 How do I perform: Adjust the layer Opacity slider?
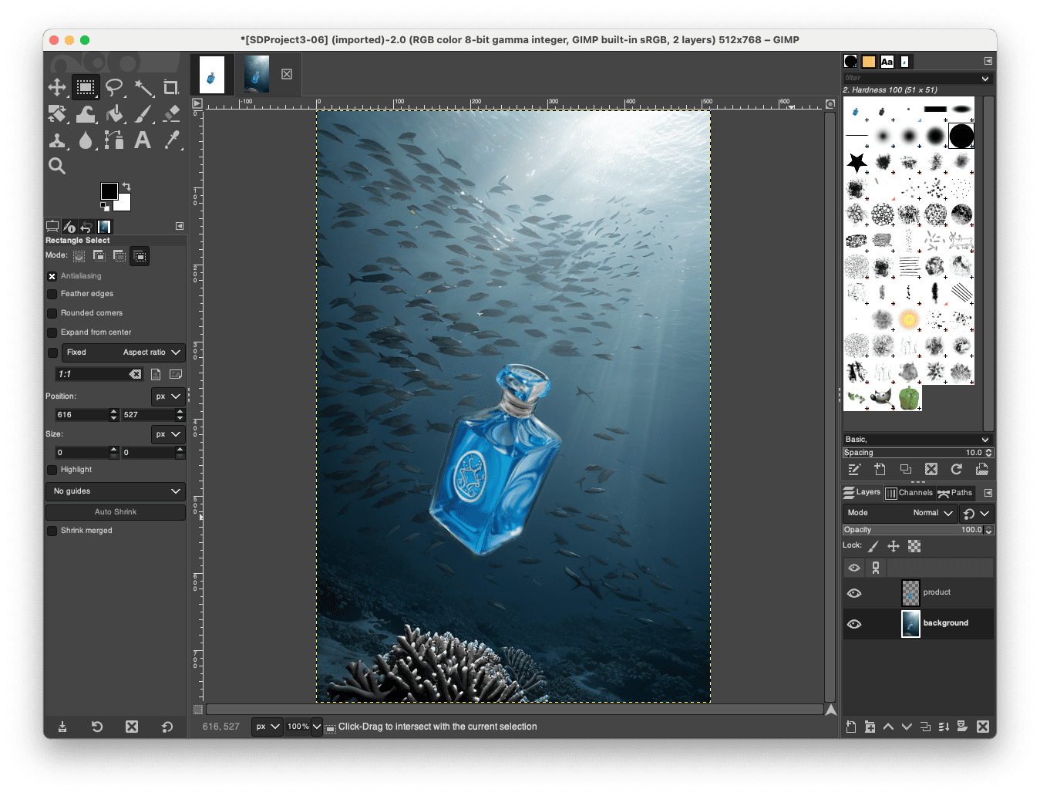tap(917, 530)
